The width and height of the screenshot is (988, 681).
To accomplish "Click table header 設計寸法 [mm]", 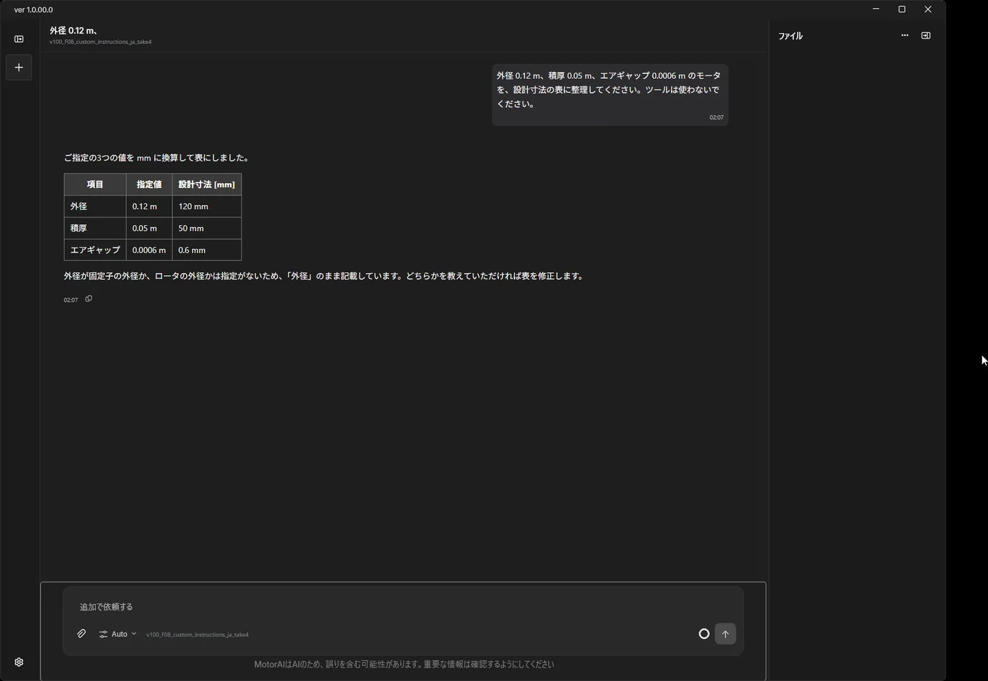I will click(207, 184).
